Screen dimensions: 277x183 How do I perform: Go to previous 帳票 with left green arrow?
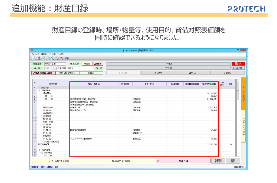(97, 68)
